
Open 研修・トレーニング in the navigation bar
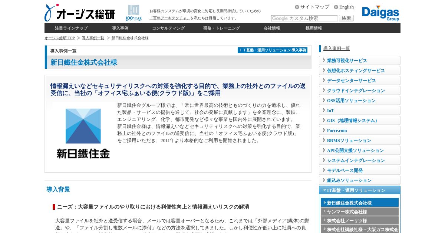pyautogui.click(x=221, y=28)
